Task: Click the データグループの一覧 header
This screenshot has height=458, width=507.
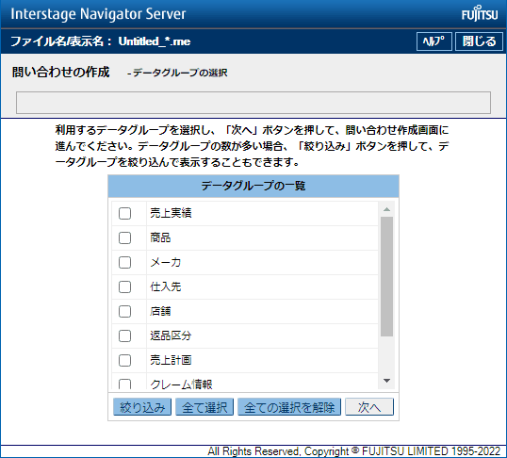Action: click(x=253, y=186)
